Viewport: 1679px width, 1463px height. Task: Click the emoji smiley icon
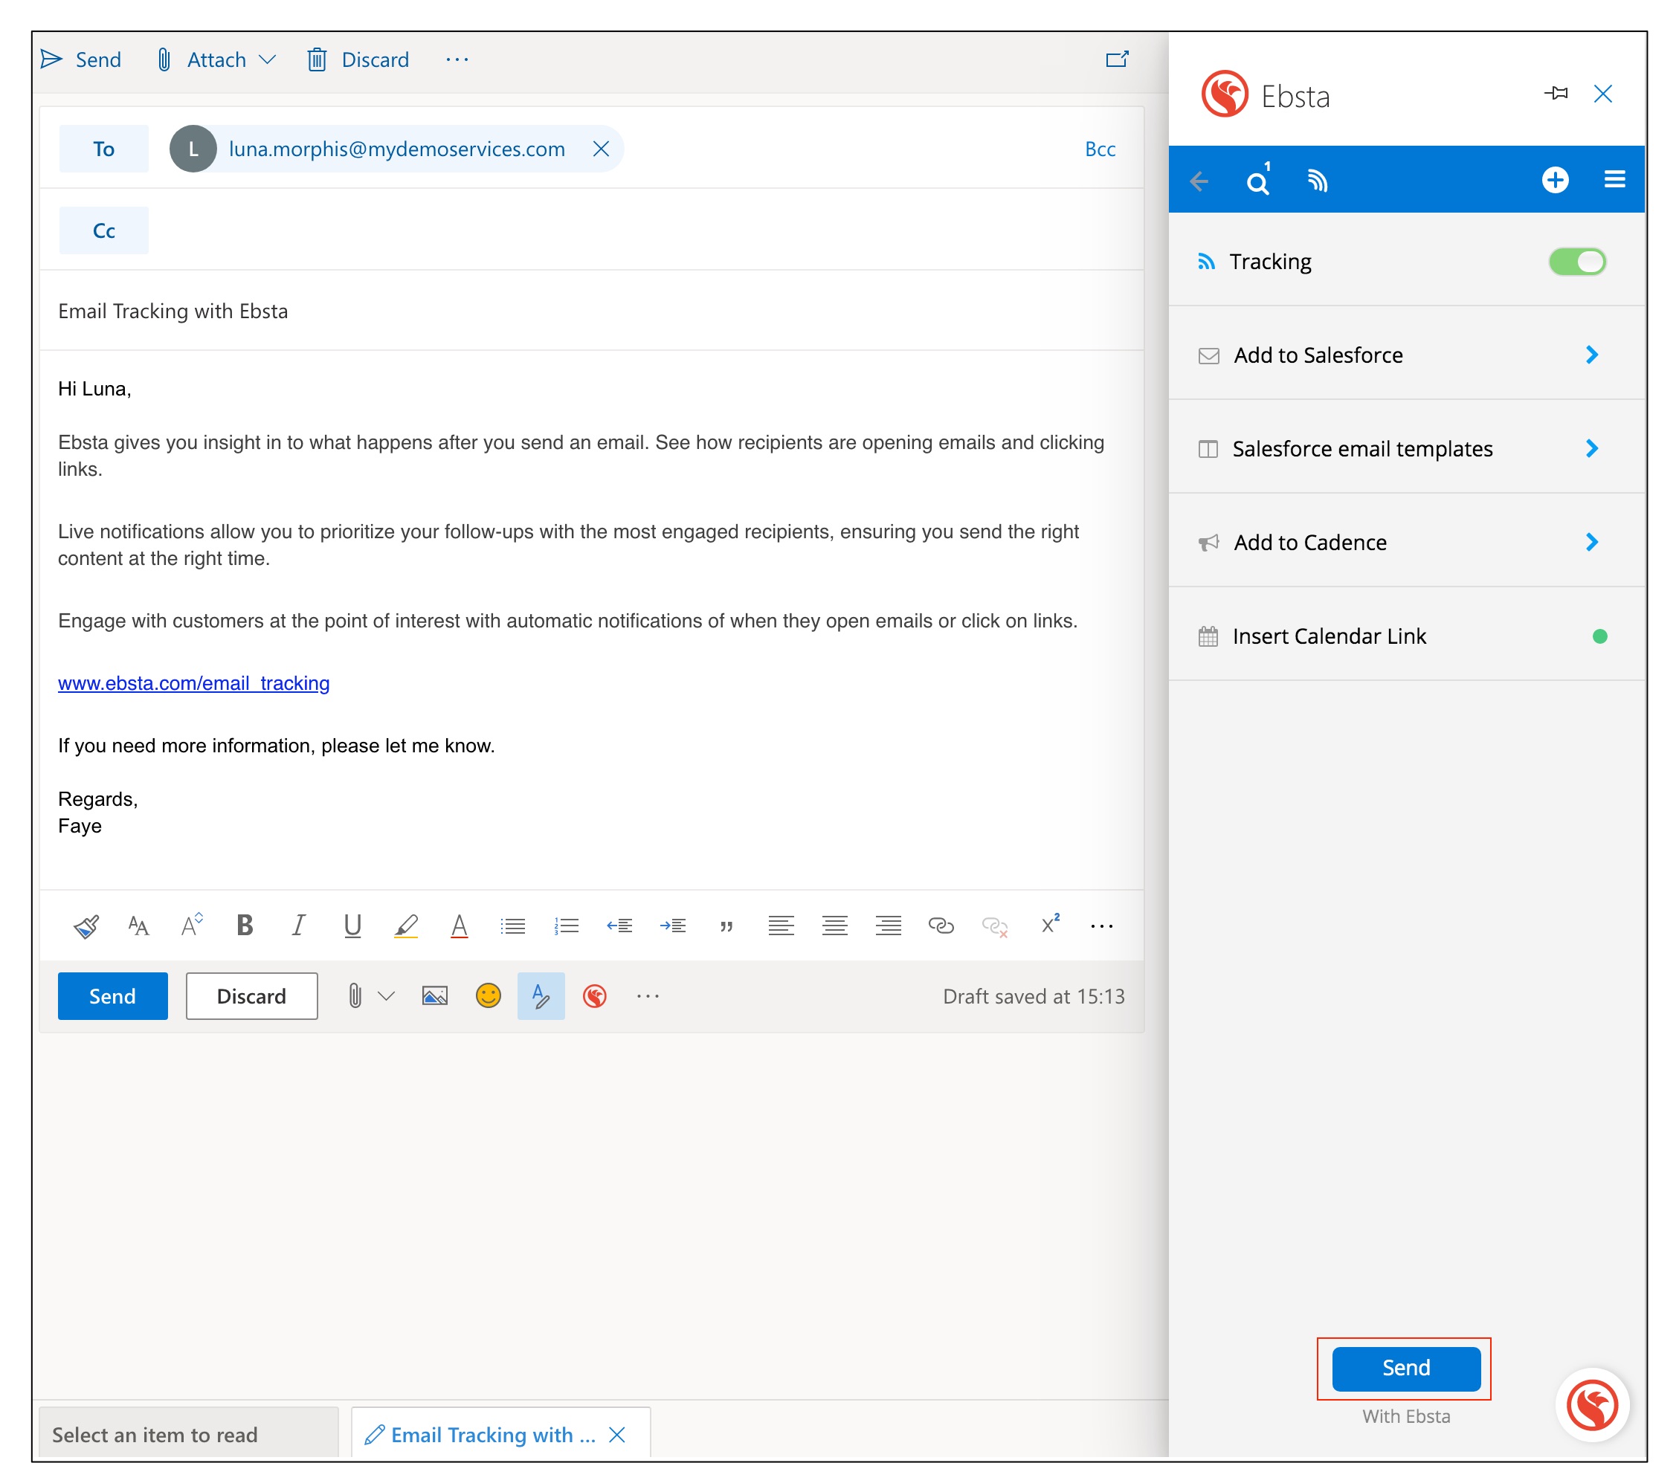(489, 996)
